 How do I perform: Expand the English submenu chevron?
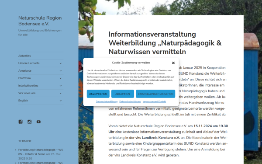click(61, 101)
